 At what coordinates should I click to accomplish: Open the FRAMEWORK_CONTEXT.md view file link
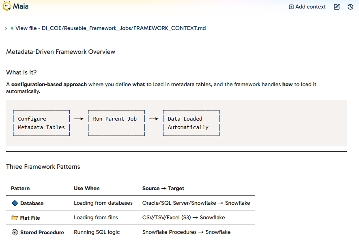[111, 28]
